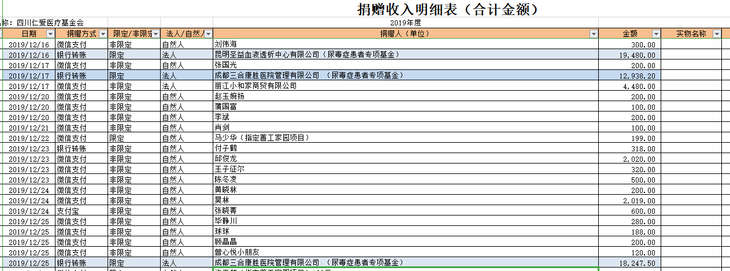730x271 pixels.
Task: Open the 捐赠方式 column filter dropdown
Action: point(103,34)
